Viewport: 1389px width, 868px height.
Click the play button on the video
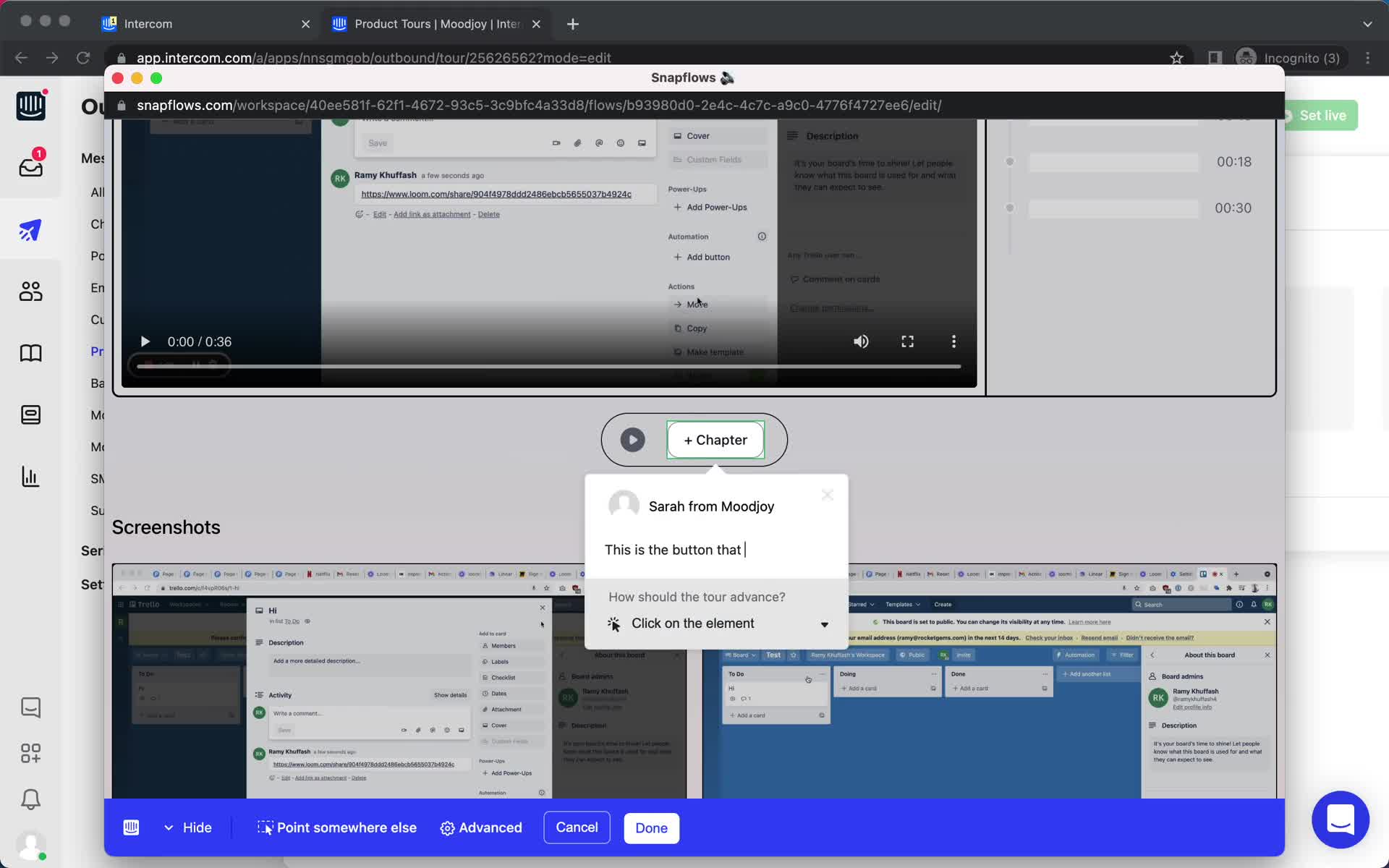[x=145, y=341]
